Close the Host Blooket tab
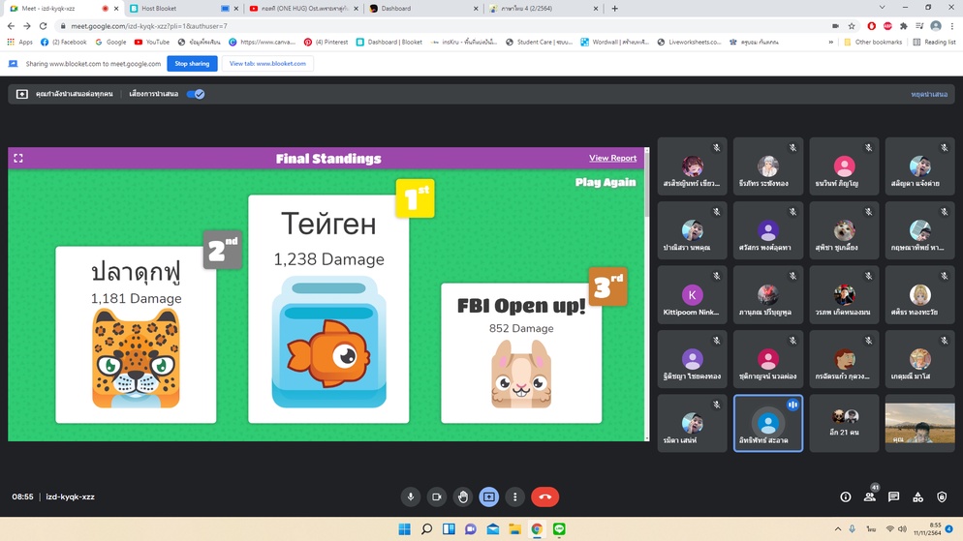The height and width of the screenshot is (541, 963). coord(236,9)
